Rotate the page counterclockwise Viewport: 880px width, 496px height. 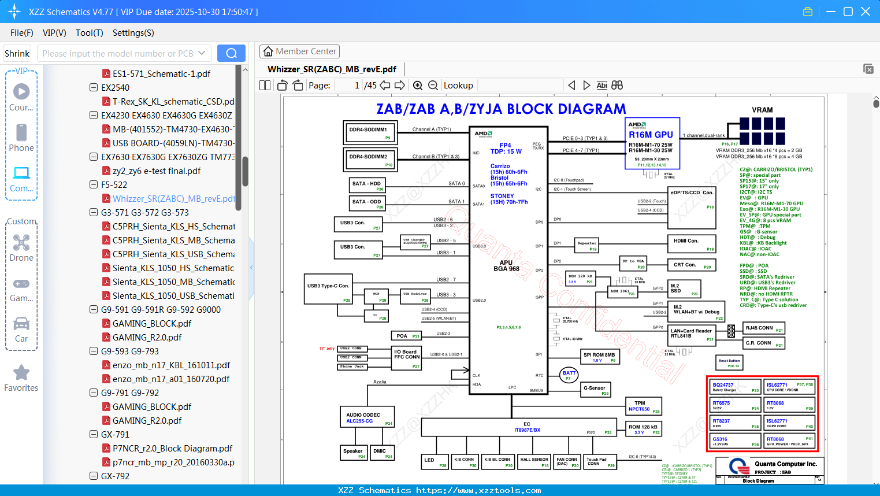tap(283, 86)
